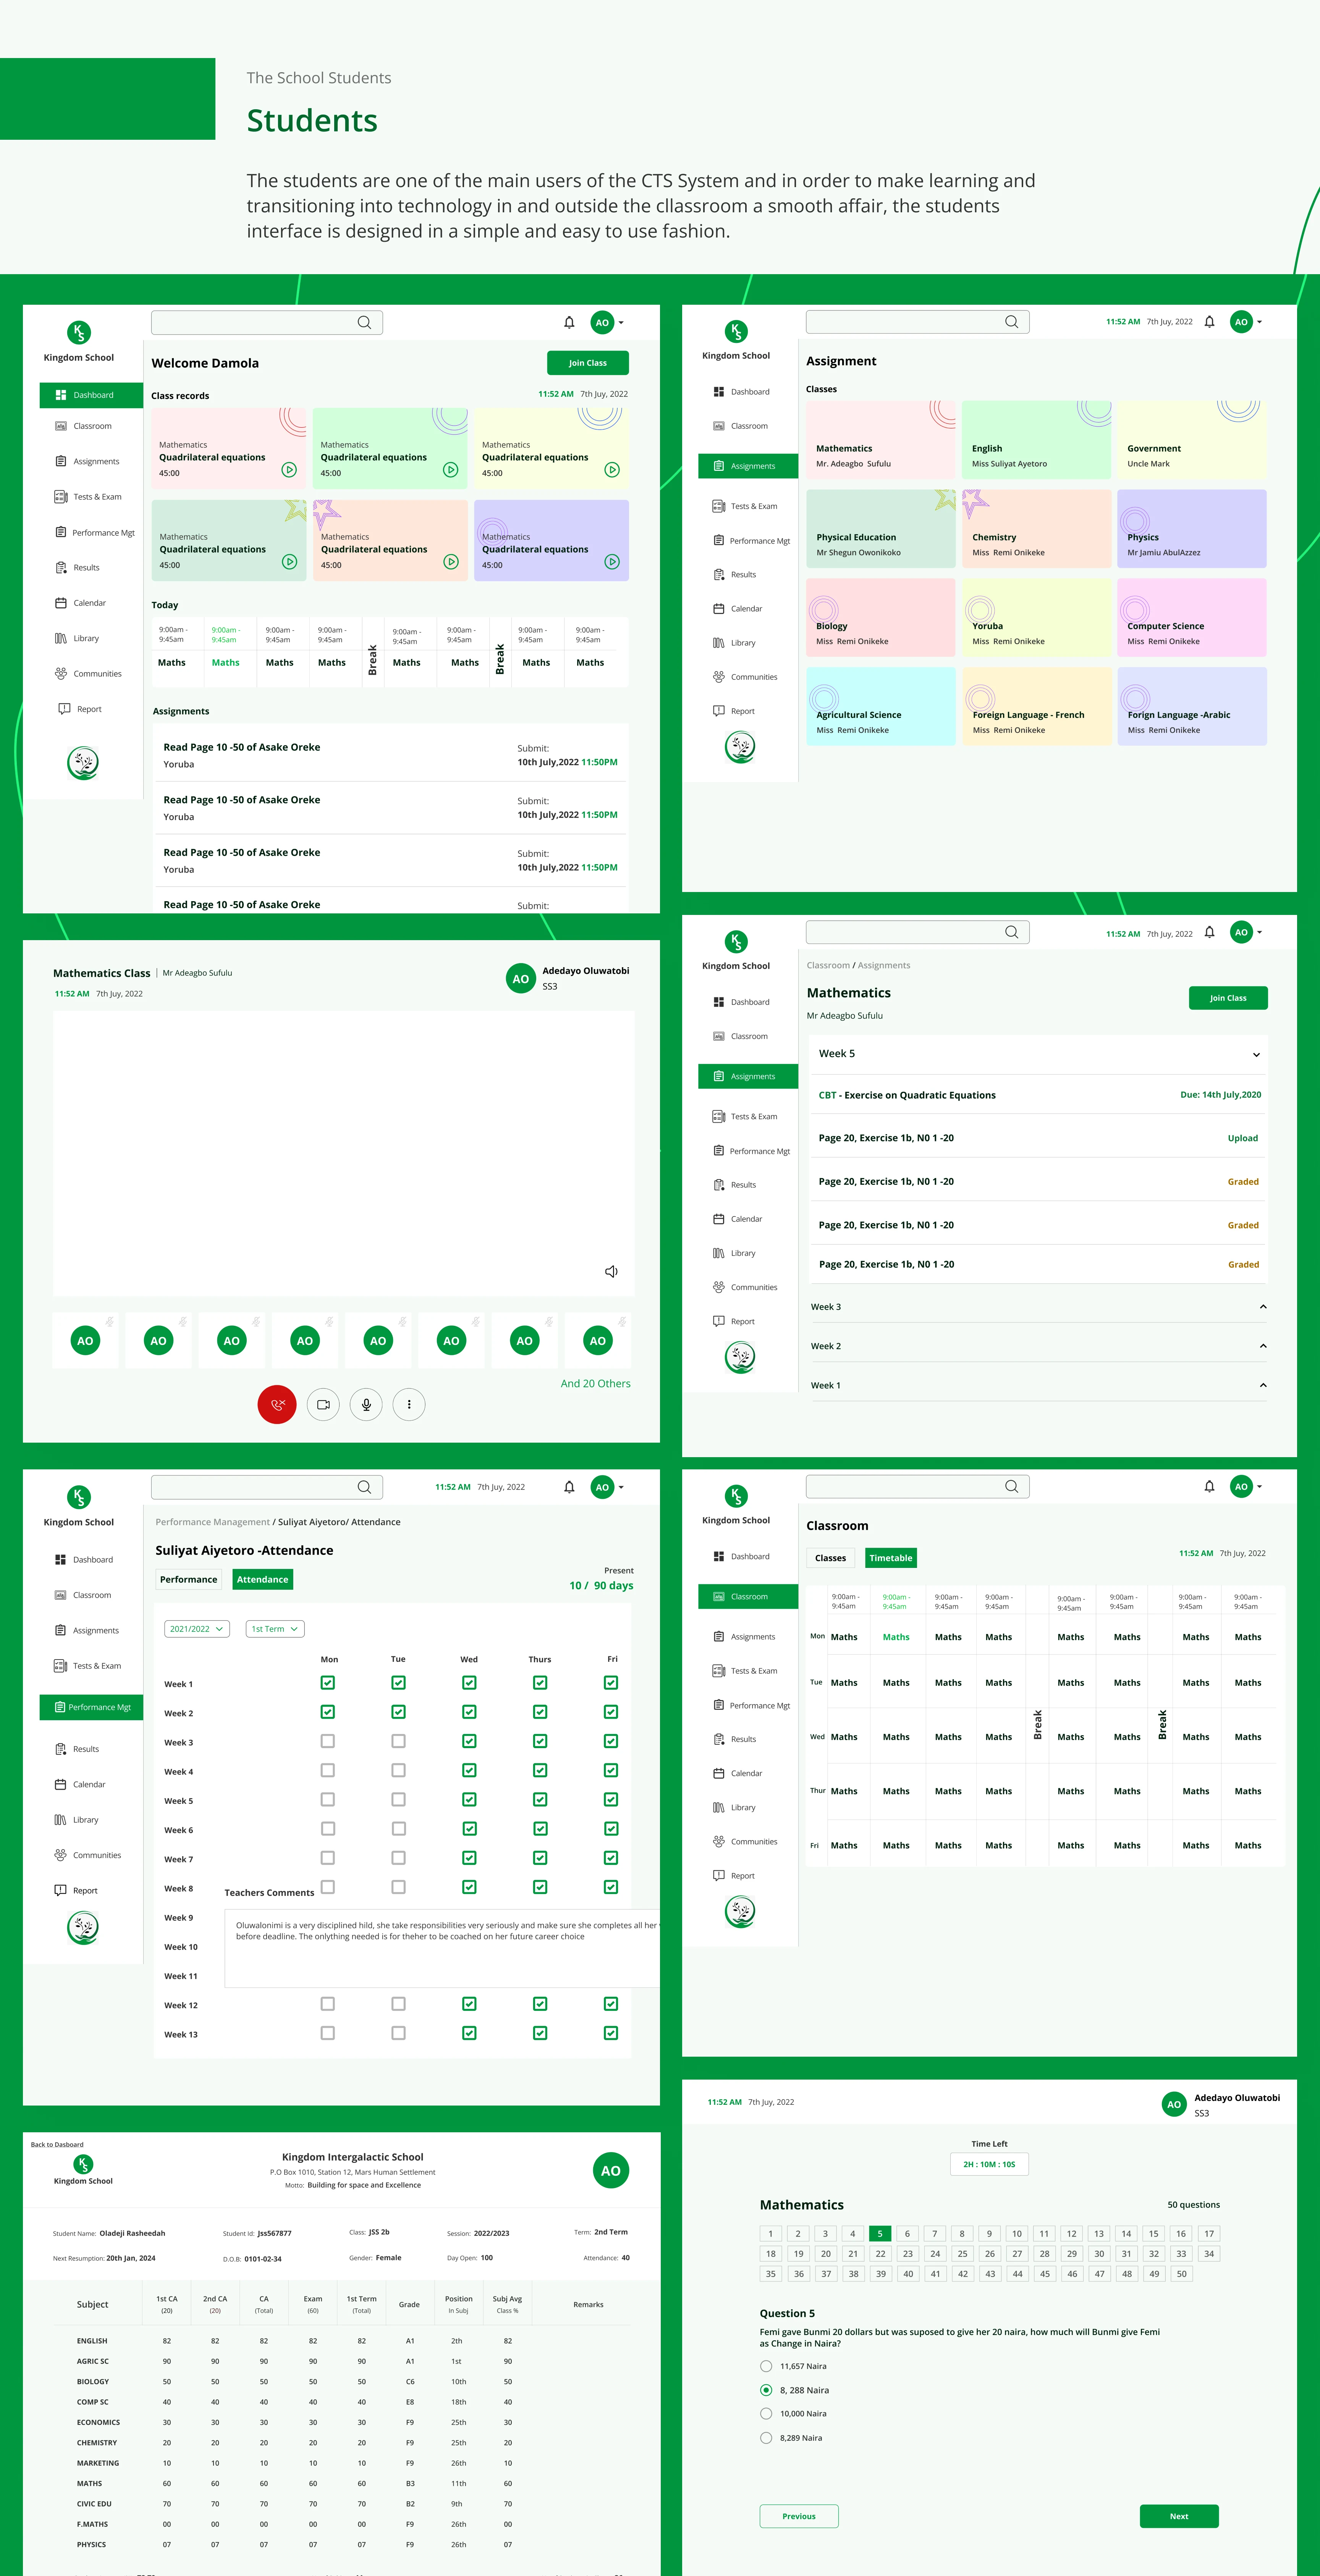Screen dimensions: 1320x2576
Task: Click Kingdom School logo on the report card page
Action: coord(83,2164)
